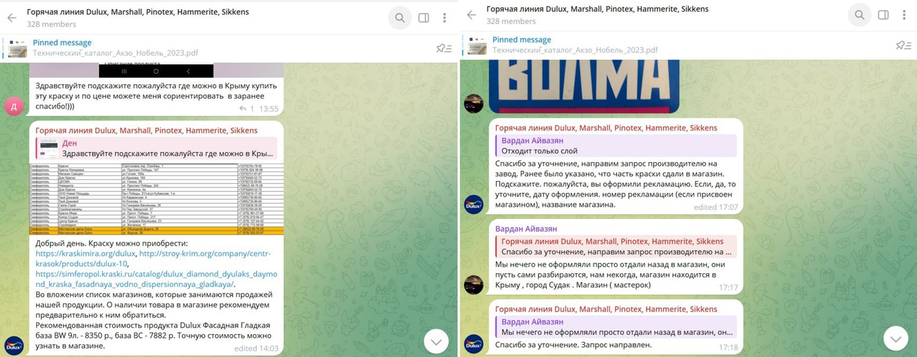Viewport: 917px width, 357px height.
Task: Click the search icon in the right chat header
Action: point(859,15)
